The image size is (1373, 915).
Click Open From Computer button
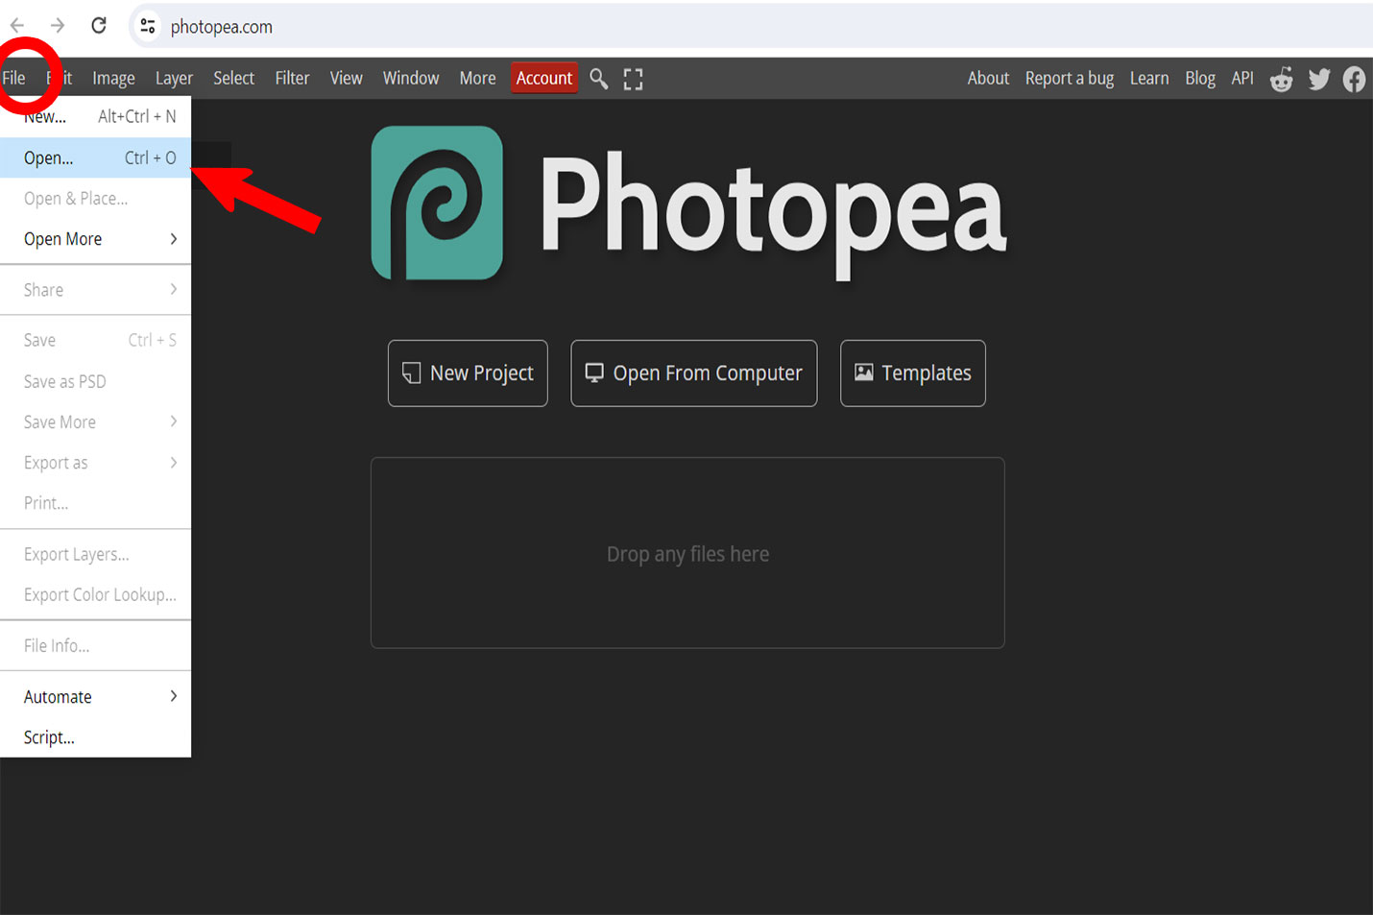pyautogui.click(x=694, y=373)
